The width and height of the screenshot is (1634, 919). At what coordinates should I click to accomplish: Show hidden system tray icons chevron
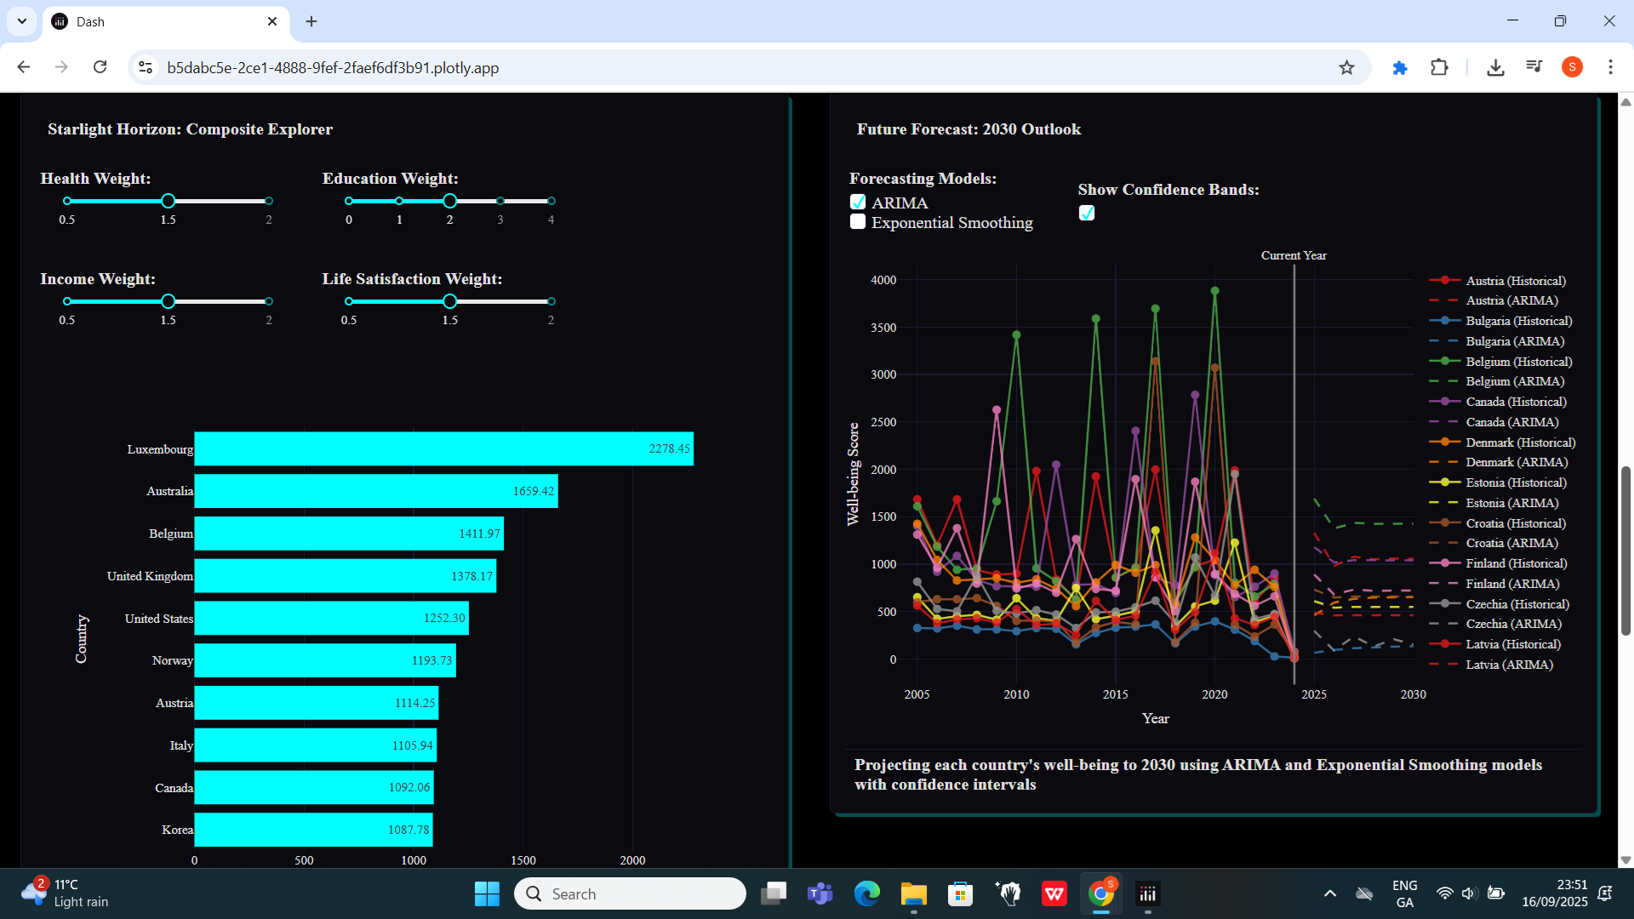tap(1329, 893)
